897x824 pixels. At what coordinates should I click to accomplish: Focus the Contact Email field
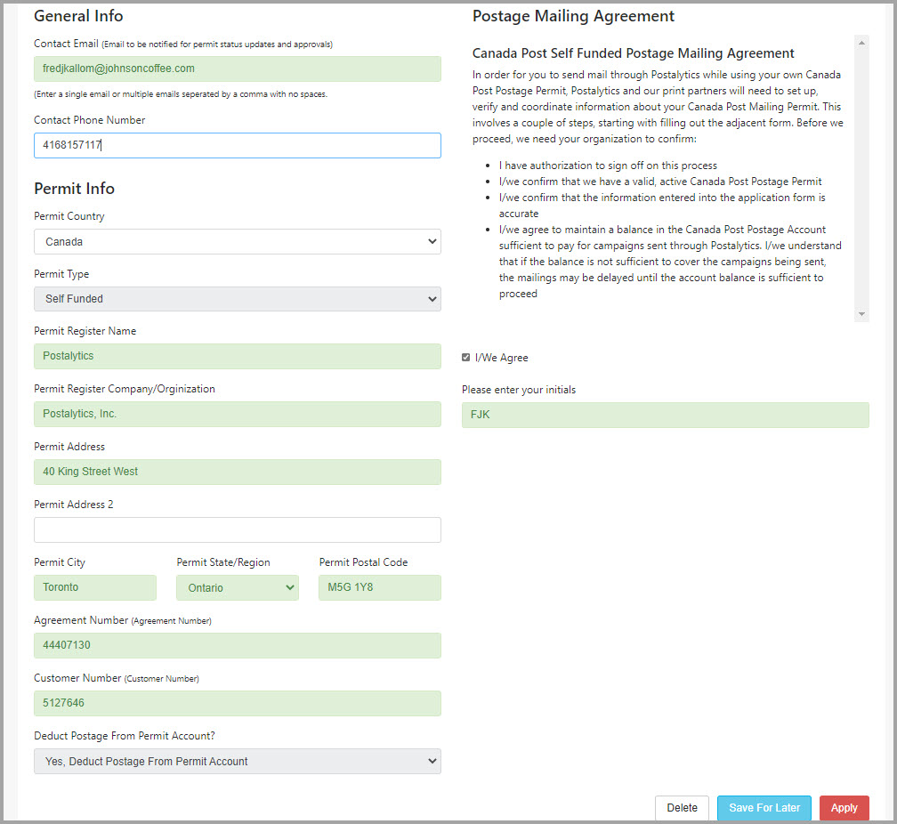coord(238,69)
